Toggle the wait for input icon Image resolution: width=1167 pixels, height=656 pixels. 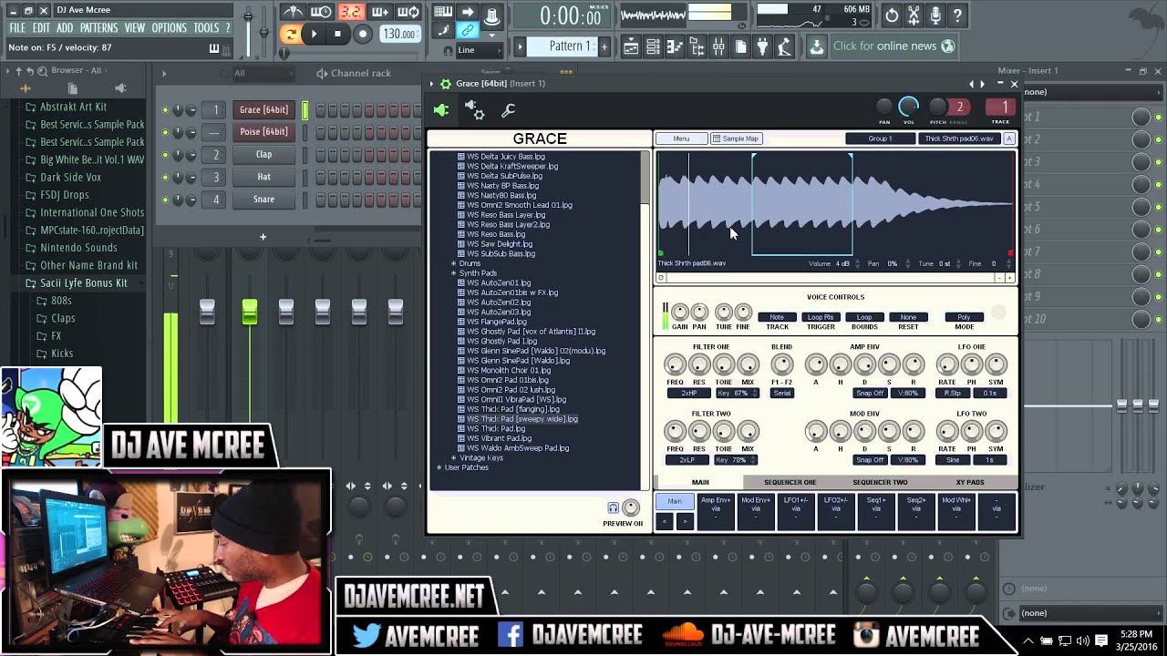coord(321,12)
